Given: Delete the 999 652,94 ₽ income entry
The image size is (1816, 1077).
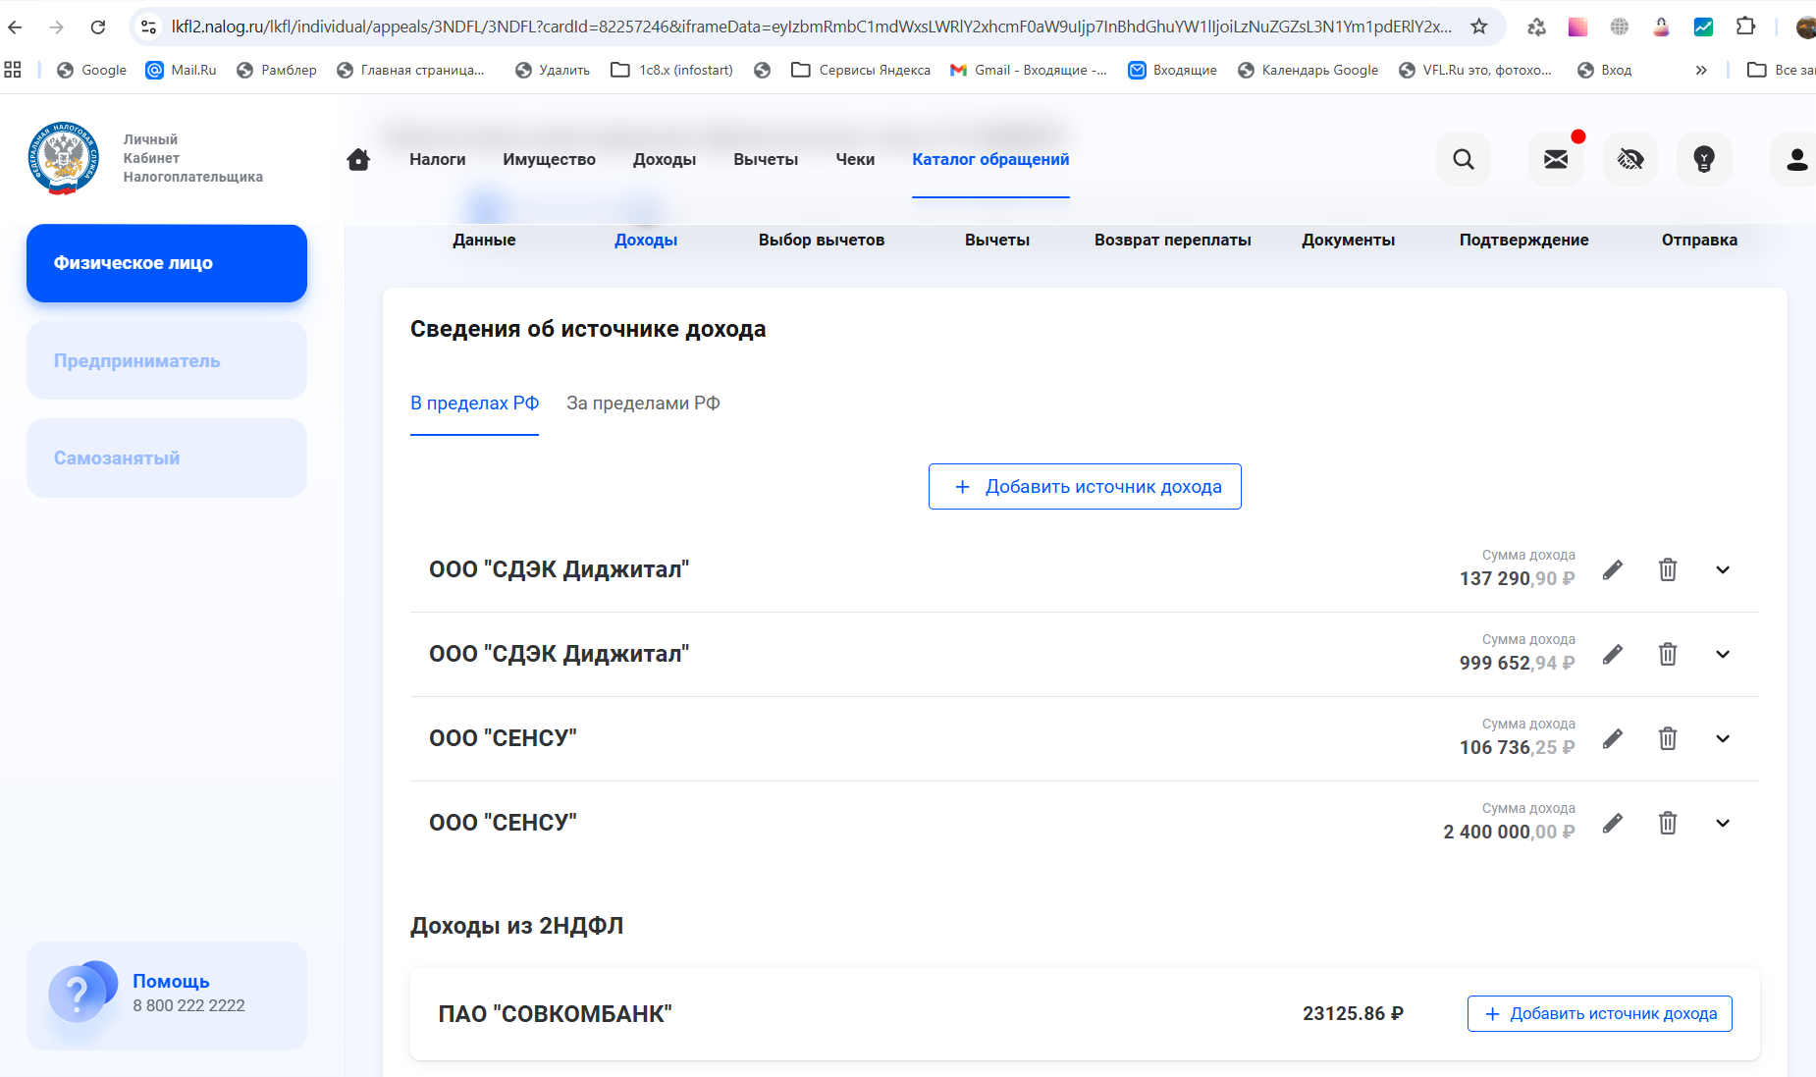Looking at the screenshot, I should coord(1668,654).
